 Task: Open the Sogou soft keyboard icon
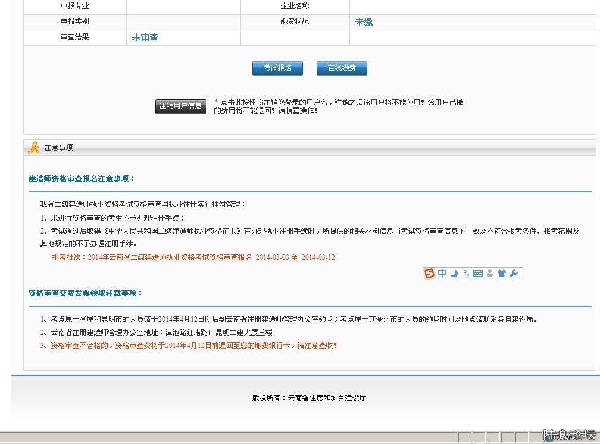[x=477, y=274]
